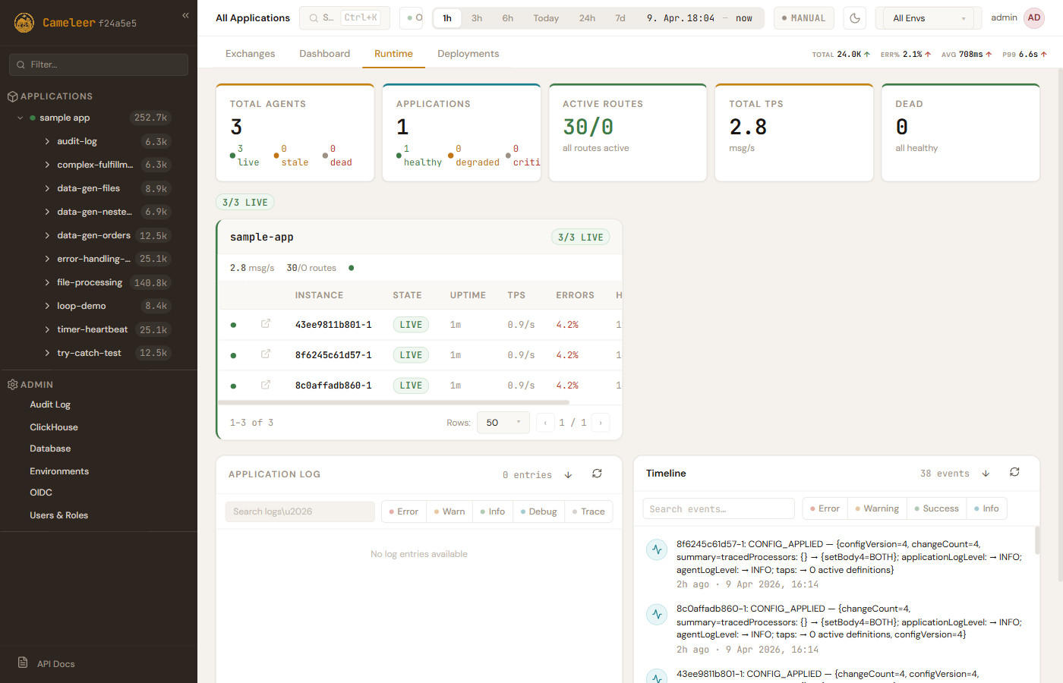1063x683 pixels.
Task: Toggle the Debug log level filter
Action: click(538, 511)
